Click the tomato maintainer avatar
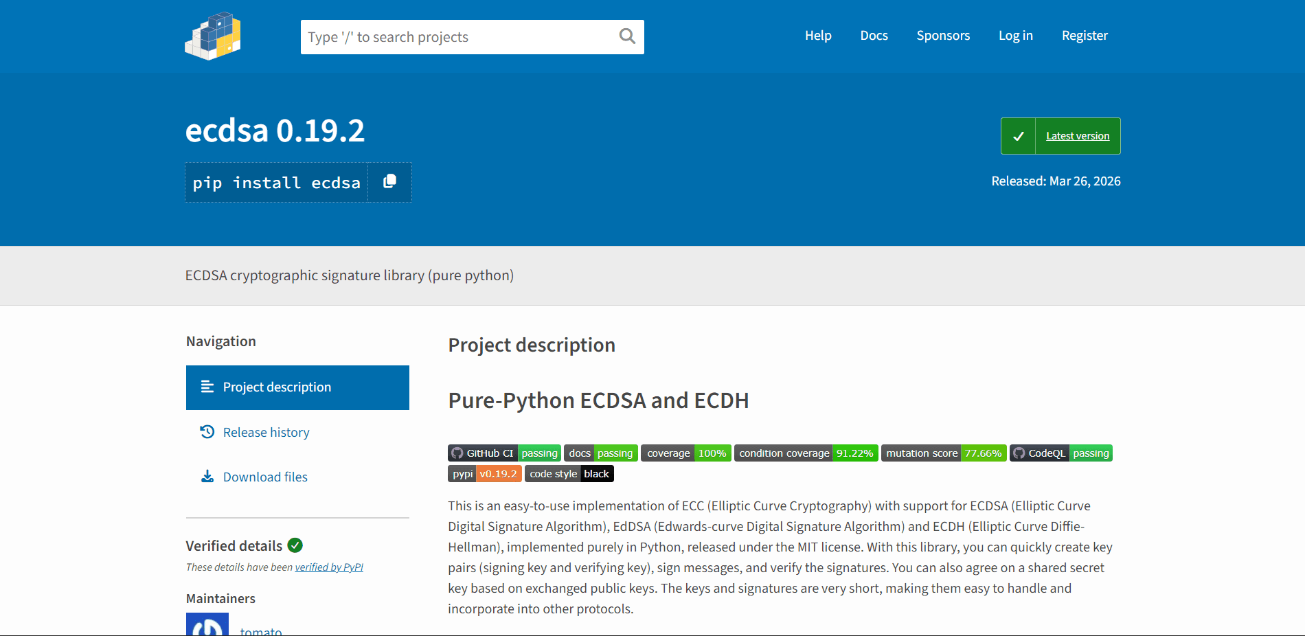Screen dimensions: 1305x636 click(x=207, y=625)
